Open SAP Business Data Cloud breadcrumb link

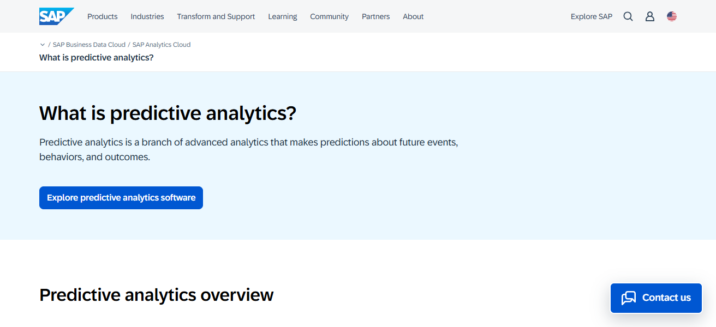89,44
